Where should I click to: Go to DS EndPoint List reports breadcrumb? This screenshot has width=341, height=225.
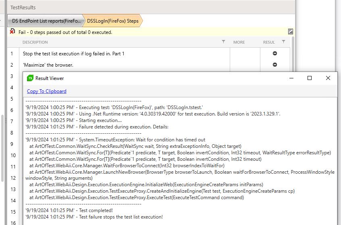pyautogui.click(x=46, y=21)
